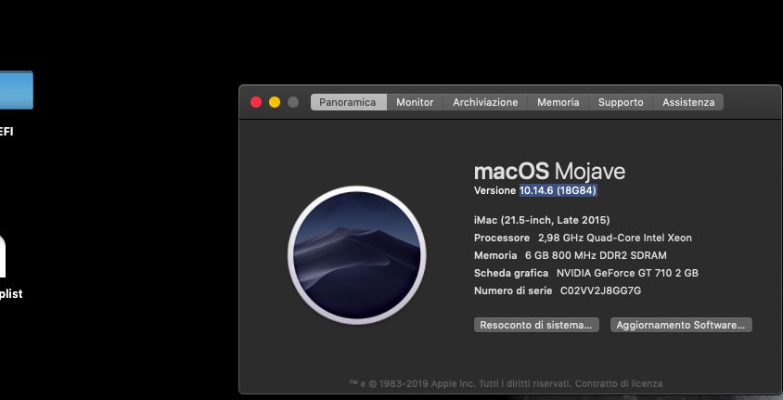Select the blue EFI folder on the desktop
Viewport: 783px width, 400px height.
click(16, 90)
